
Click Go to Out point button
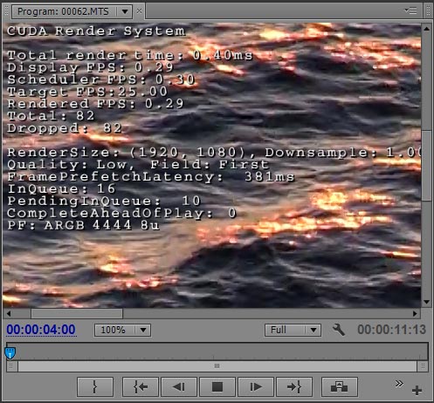tap(294, 387)
